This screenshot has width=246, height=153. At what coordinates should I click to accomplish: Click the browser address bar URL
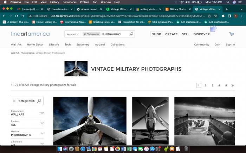pyautogui.click(x=128, y=16)
